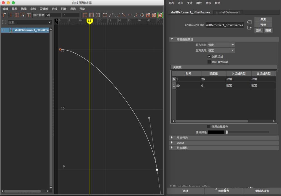Image resolution: width=281 pixels, height=196 pixels.
Task: Open the 关键帧 menu in Graph Editor
Action: 44,9
